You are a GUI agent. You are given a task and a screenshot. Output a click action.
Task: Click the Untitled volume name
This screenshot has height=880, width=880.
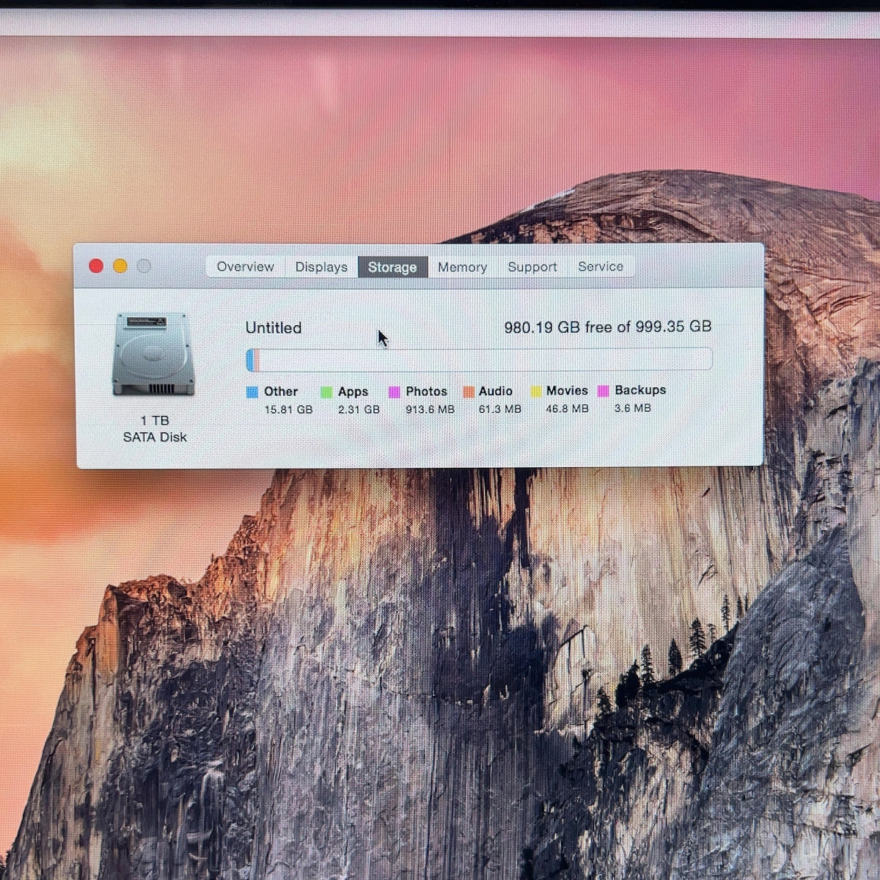pyautogui.click(x=274, y=328)
